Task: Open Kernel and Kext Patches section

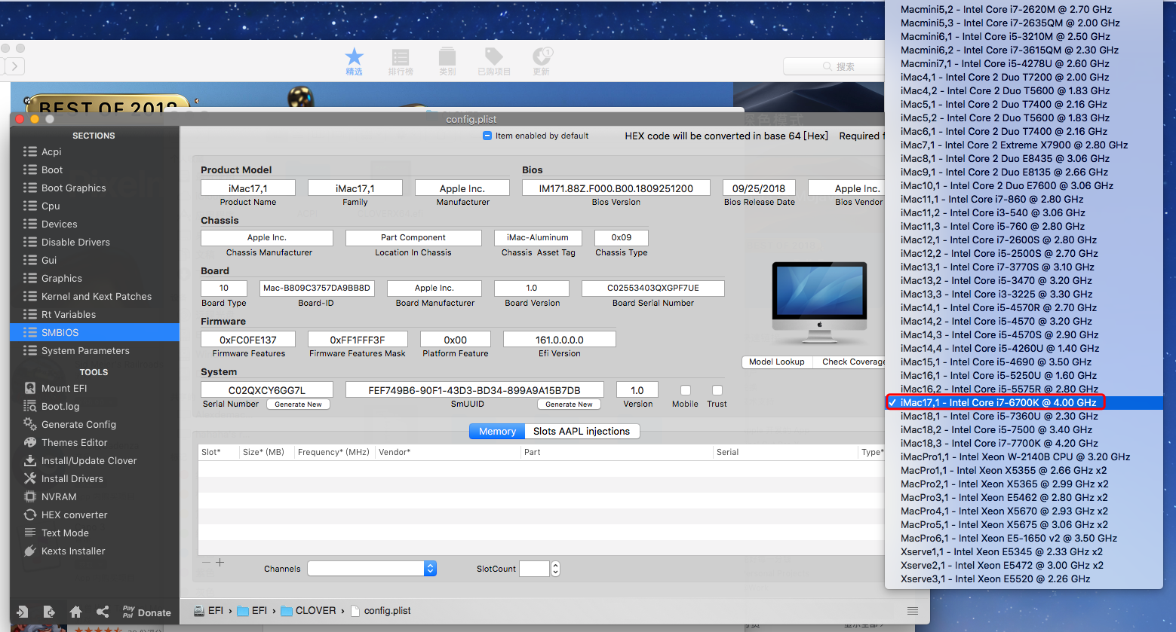Action: [x=95, y=296]
